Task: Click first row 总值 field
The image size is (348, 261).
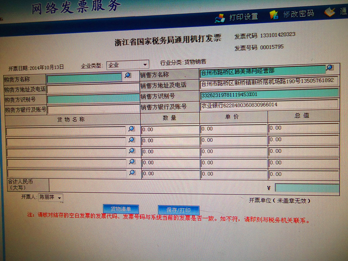Action: point(304,128)
